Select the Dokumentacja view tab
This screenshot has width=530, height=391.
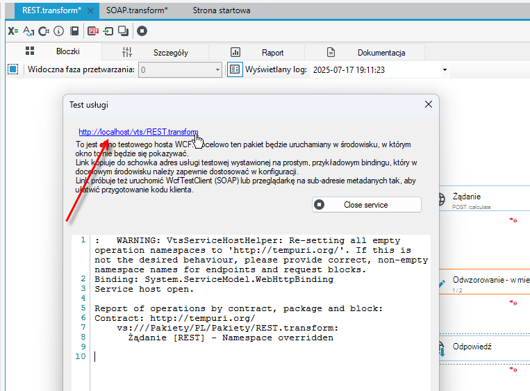coord(365,52)
